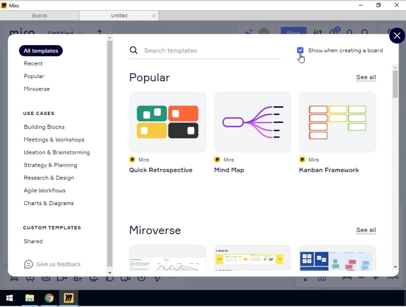Choose Ideation & Brainstorming use case
The width and height of the screenshot is (406, 307).
[57, 152]
